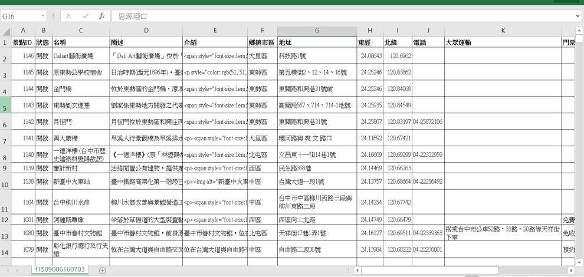Click cell 金門橋
The image size is (584, 277).
81,88
